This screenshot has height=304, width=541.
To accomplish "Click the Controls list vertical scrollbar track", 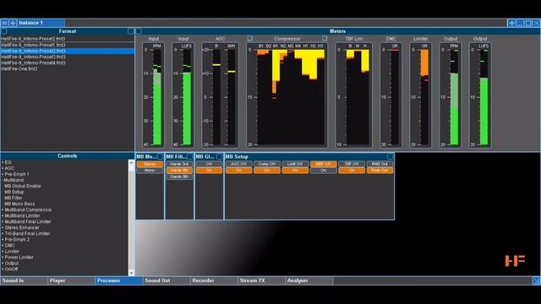I will 131,218.
